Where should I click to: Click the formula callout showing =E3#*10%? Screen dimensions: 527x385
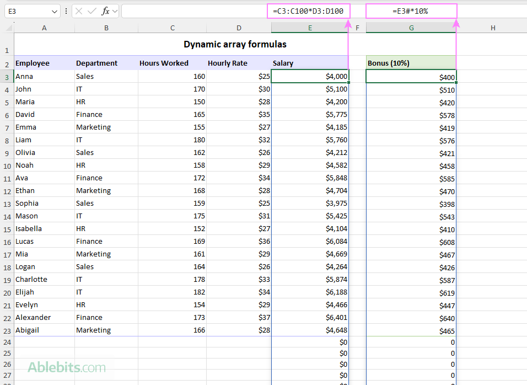[x=412, y=10]
